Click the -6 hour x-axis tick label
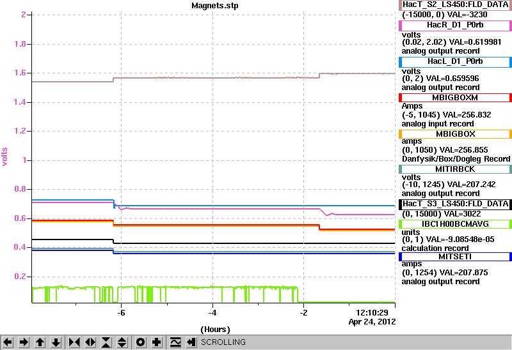 (x=121, y=313)
